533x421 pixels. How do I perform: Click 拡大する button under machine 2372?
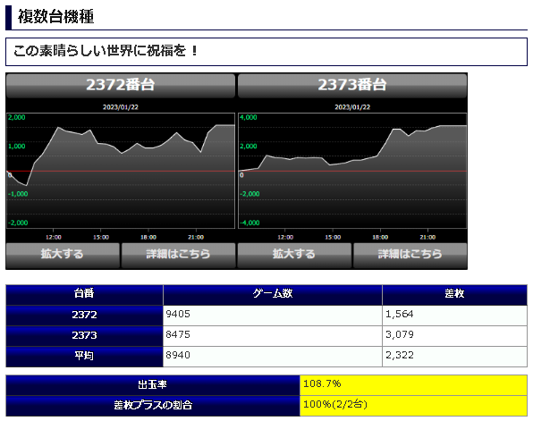(x=63, y=255)
